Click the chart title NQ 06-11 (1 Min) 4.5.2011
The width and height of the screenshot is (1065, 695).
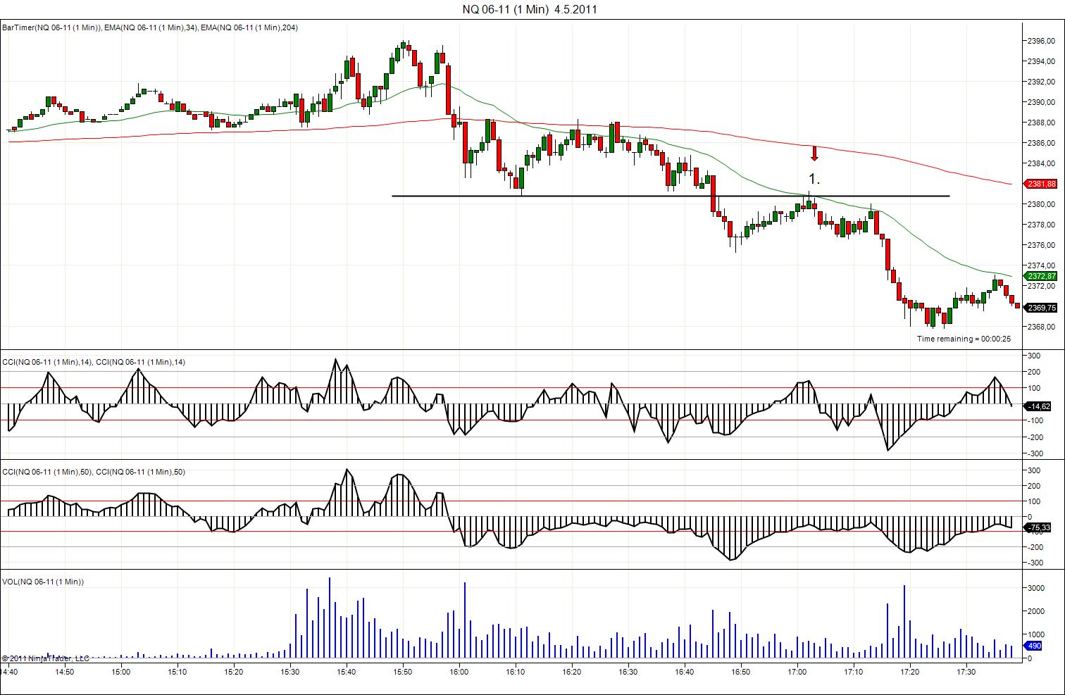click(x=530, y=9)
